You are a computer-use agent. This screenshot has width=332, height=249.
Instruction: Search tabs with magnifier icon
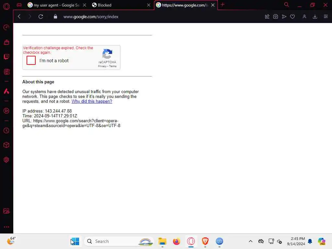point(287,5)
